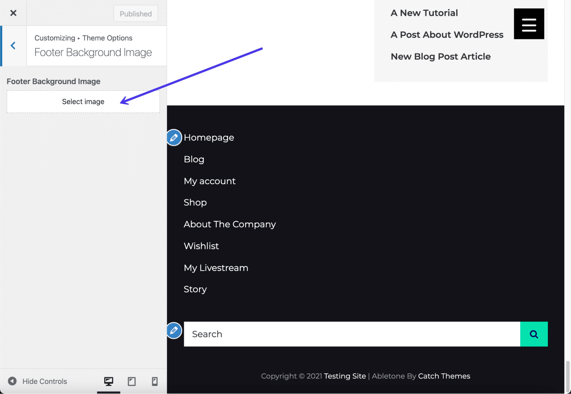
Task: Click the Catch Themes copyright link
Action: coord(444,376)
